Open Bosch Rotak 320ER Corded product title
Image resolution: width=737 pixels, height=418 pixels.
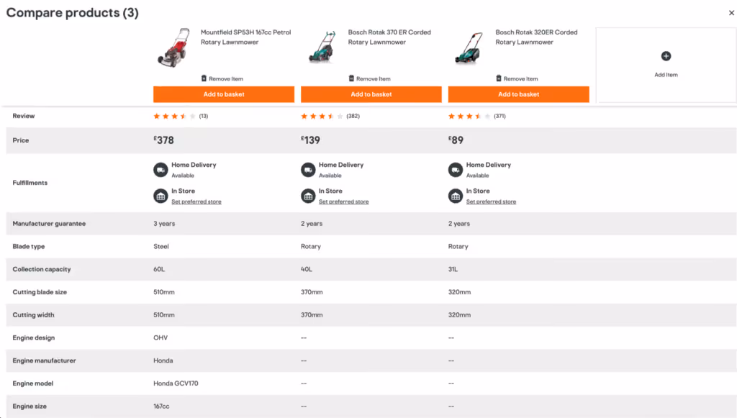pyautogui.click(x=536, y=37)
